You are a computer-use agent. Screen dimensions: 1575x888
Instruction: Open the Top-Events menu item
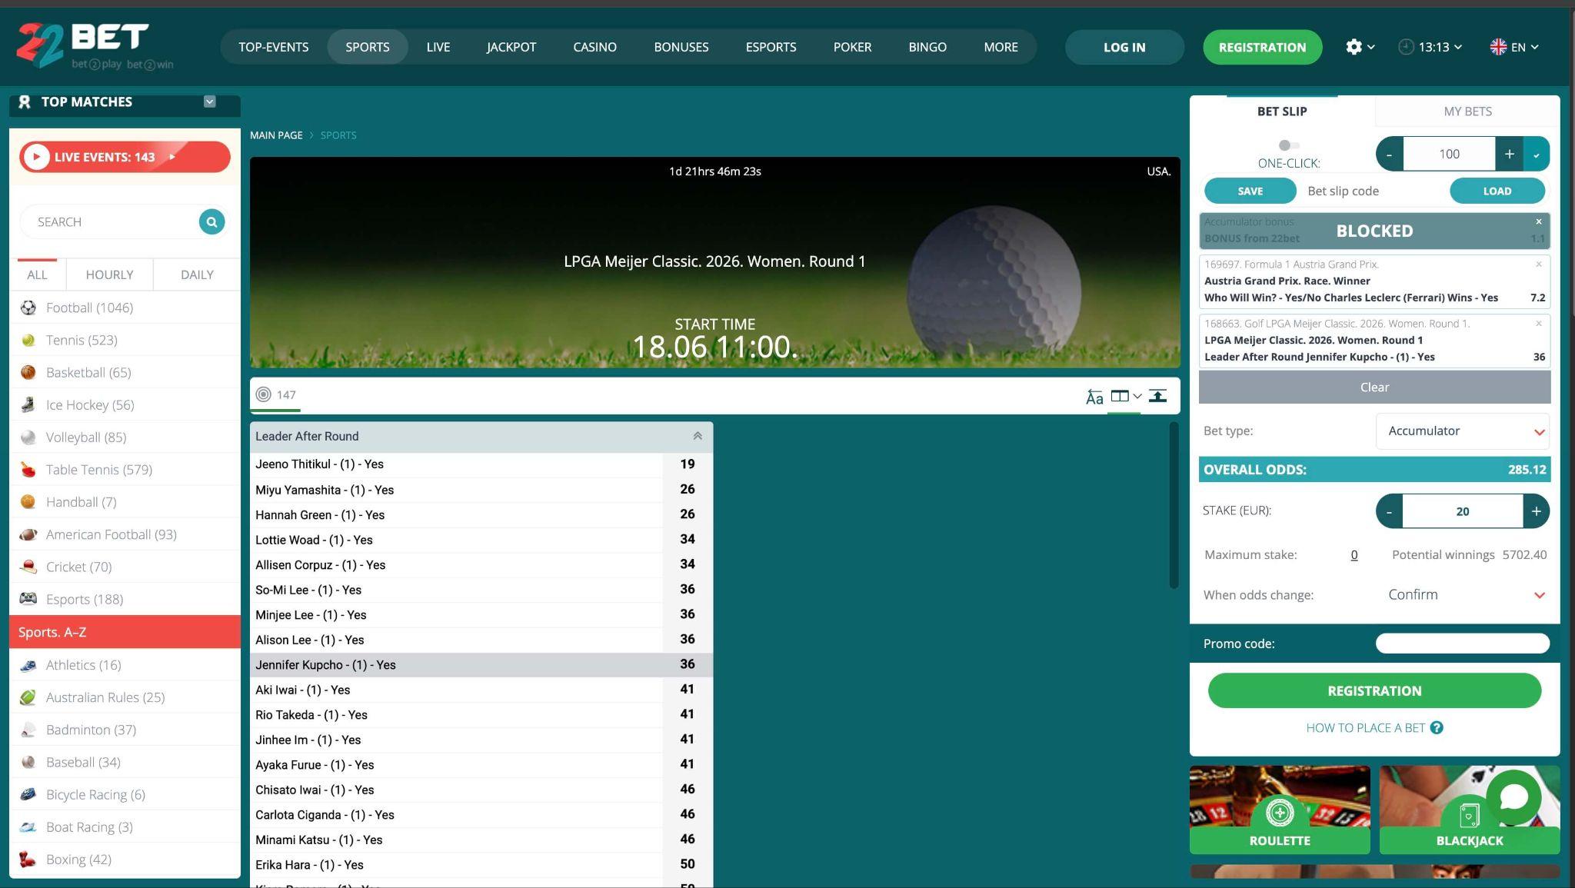tap(274, 47)
